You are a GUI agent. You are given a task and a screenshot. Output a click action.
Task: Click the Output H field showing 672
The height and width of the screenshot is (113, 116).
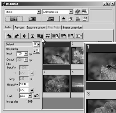click(x=24, y=90)
